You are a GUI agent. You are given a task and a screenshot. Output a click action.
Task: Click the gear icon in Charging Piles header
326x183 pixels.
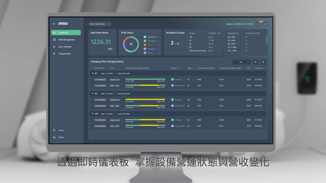[x=263, y=62]
